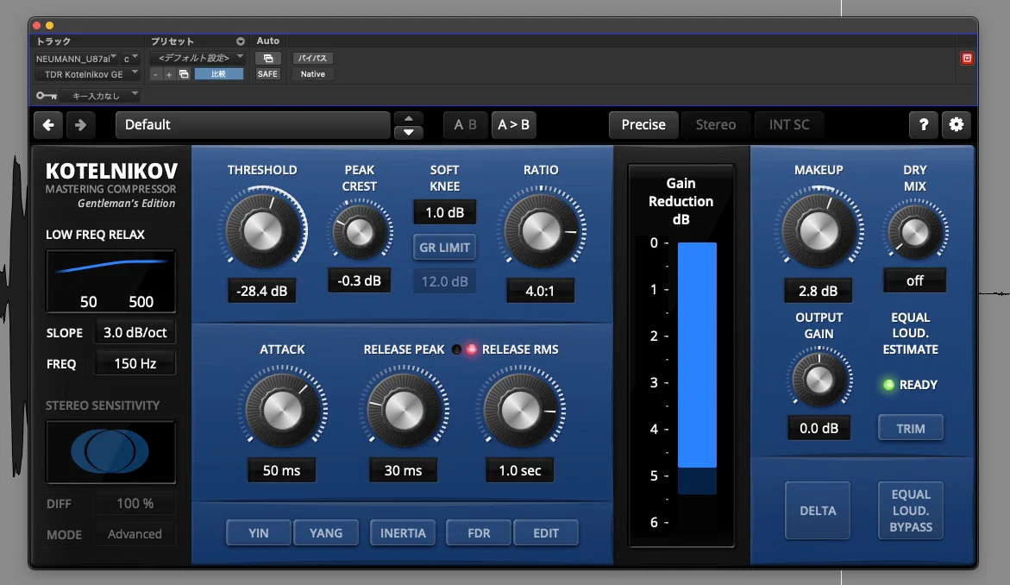Switch to the A B comparison slot
Viewport: 1010px width, 585px height.
[465, 125]
